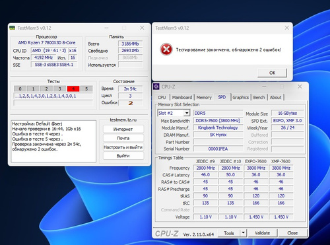
Task: Minimize the TestMem5 main window
Action: click(106, 28)
